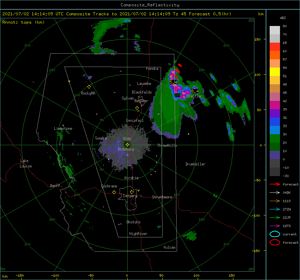Click the red forecast arrow in the legend
300x280 pixels.
[x=275, y=184]
